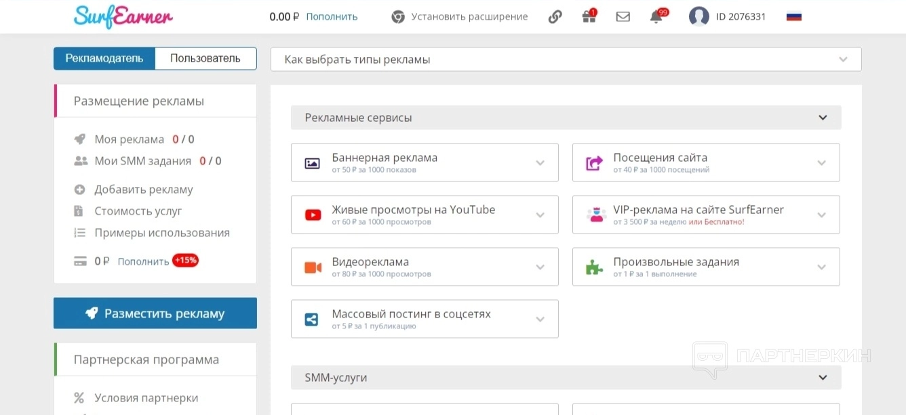
Task: Click the Партнерская программа heading
Action: coord(146,360)
